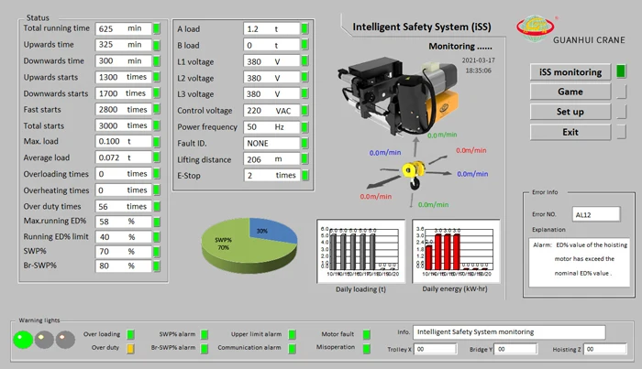Click the crane hoist 3D image
Viewport: 642px width, 369px height.
coord(399,98)
